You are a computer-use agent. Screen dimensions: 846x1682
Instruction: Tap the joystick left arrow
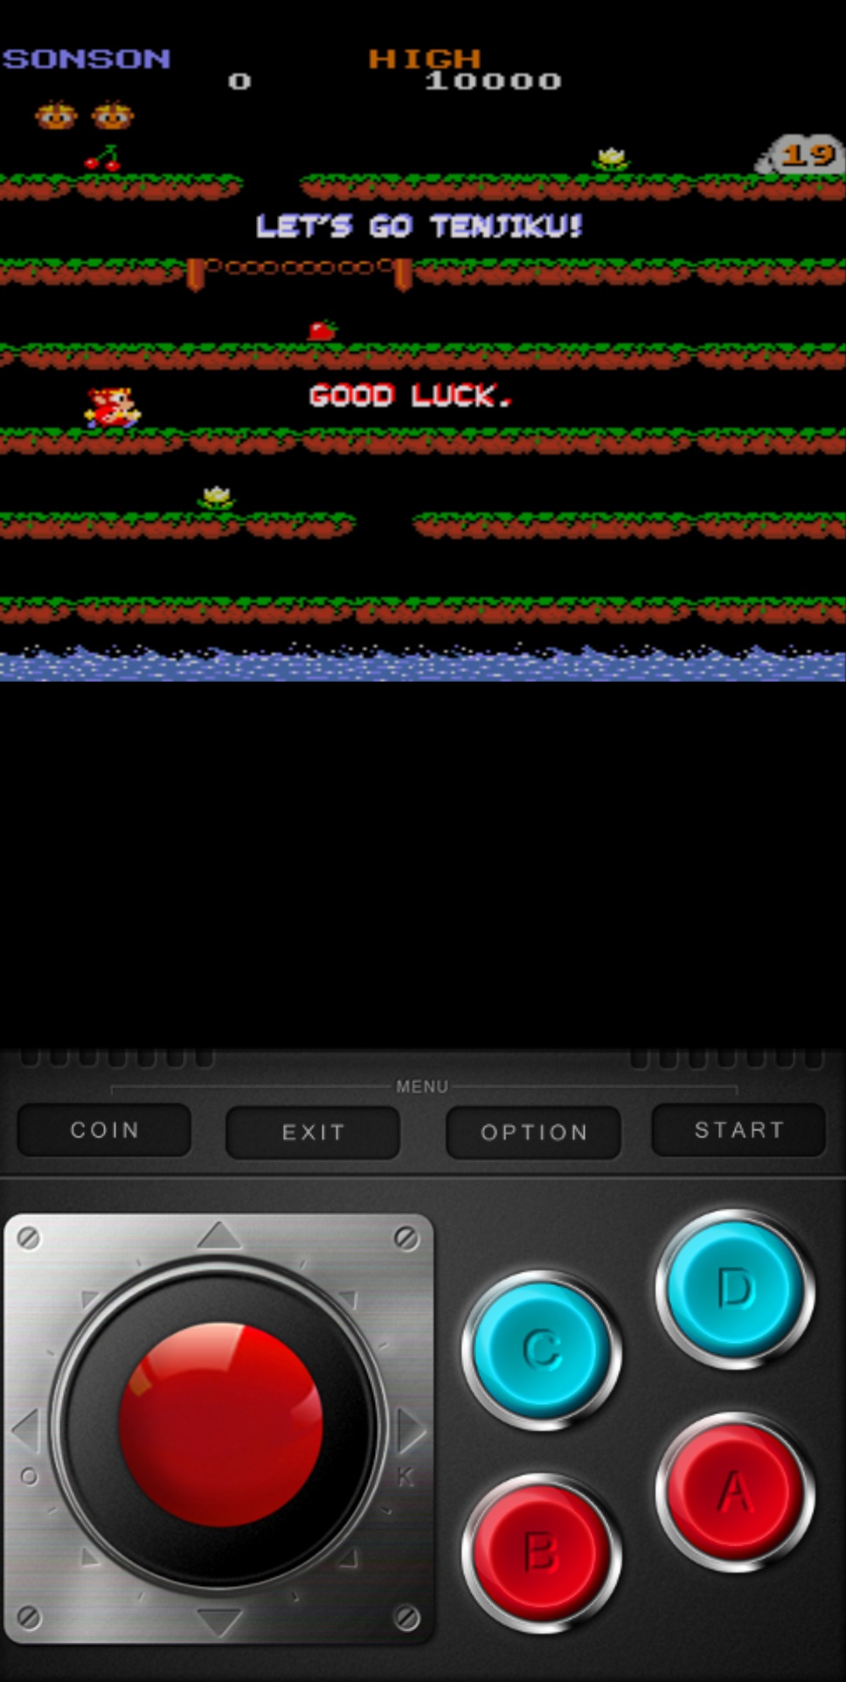pos(26,1430)
